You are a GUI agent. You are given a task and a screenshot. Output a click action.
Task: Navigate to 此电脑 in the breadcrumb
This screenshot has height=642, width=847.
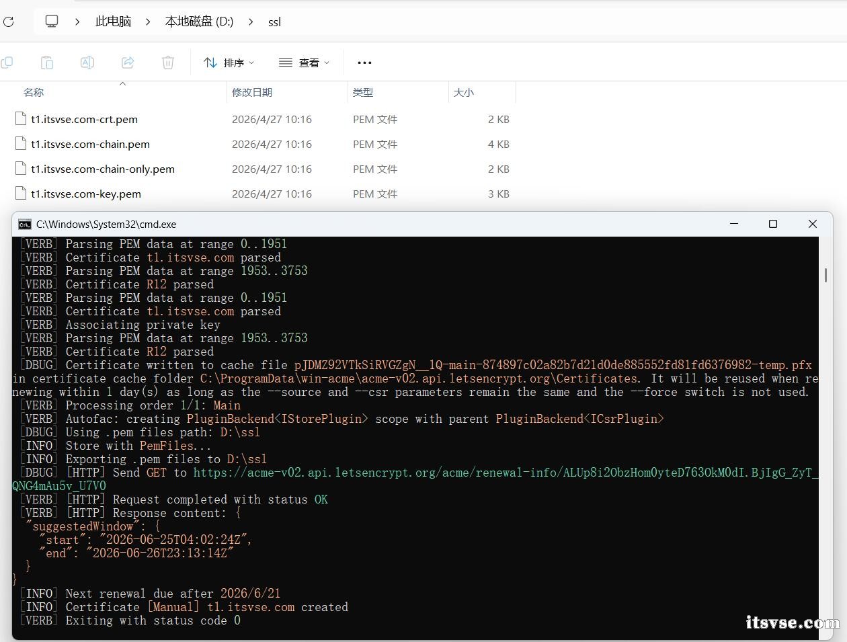(113, 22)
